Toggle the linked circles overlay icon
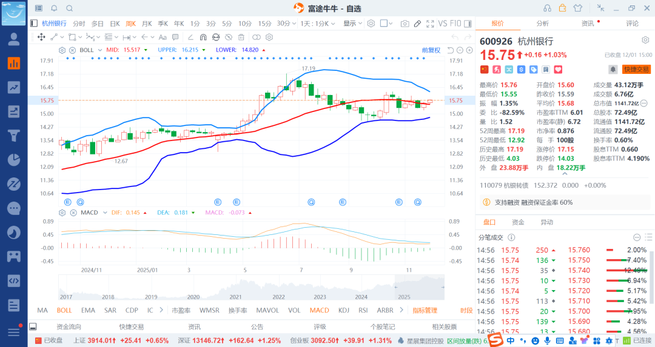Screen dimensions: 655x347 (257, 37)
